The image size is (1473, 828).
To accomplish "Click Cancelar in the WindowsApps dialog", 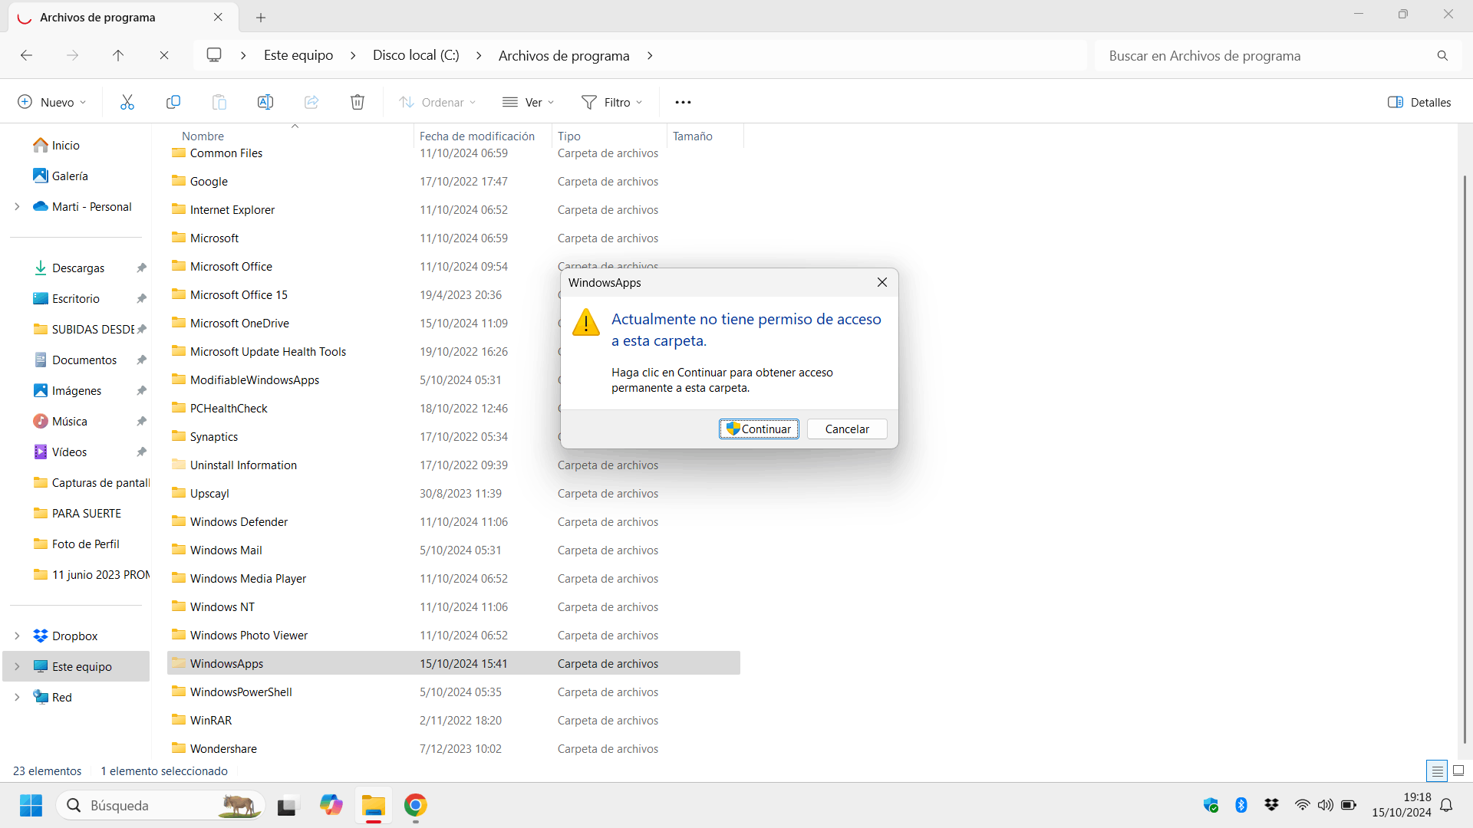I will coord(847,429).
